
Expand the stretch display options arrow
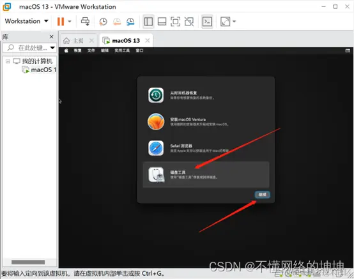point(234,22)
